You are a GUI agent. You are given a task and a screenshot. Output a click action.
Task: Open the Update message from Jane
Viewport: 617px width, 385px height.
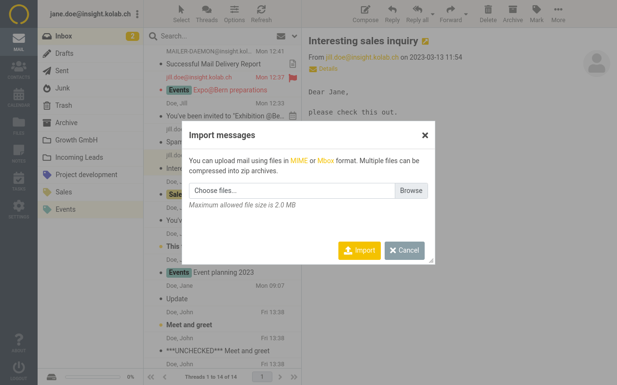(x=177, y=299)
